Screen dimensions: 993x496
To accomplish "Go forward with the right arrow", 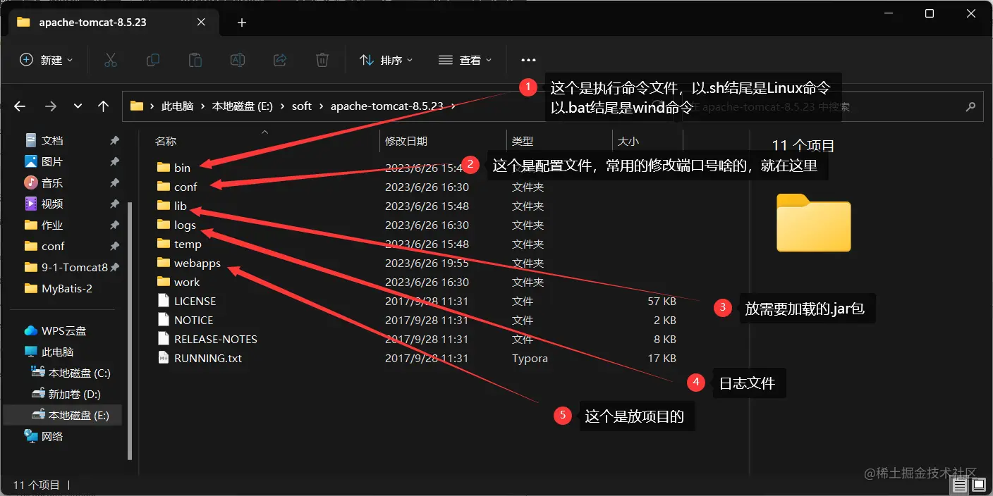I will click(50, 106).
